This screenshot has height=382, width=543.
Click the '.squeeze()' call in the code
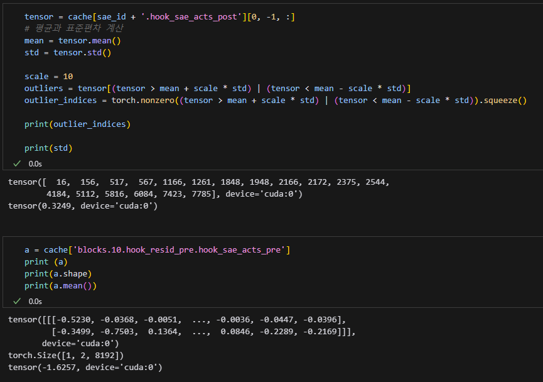(x=503, y=101)
